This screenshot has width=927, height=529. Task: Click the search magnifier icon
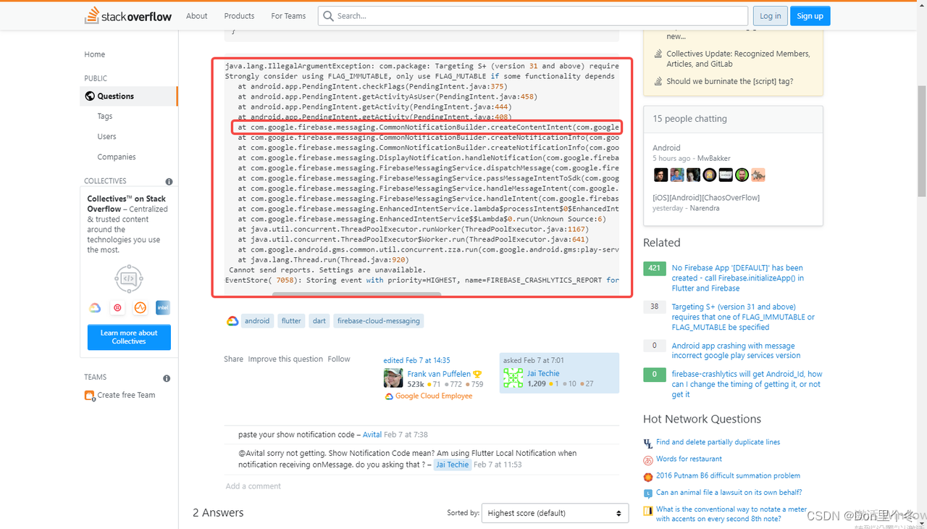tap(328, 16)
